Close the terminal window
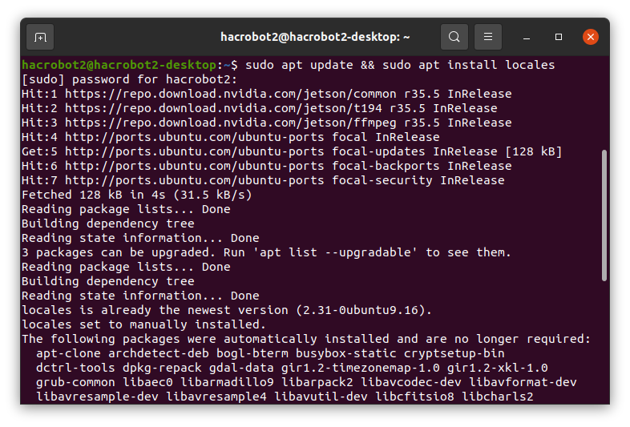 coord(591,37)
